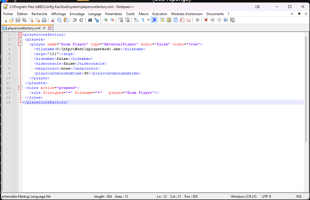Cut selection using the scissors icon

coord(53,20)
